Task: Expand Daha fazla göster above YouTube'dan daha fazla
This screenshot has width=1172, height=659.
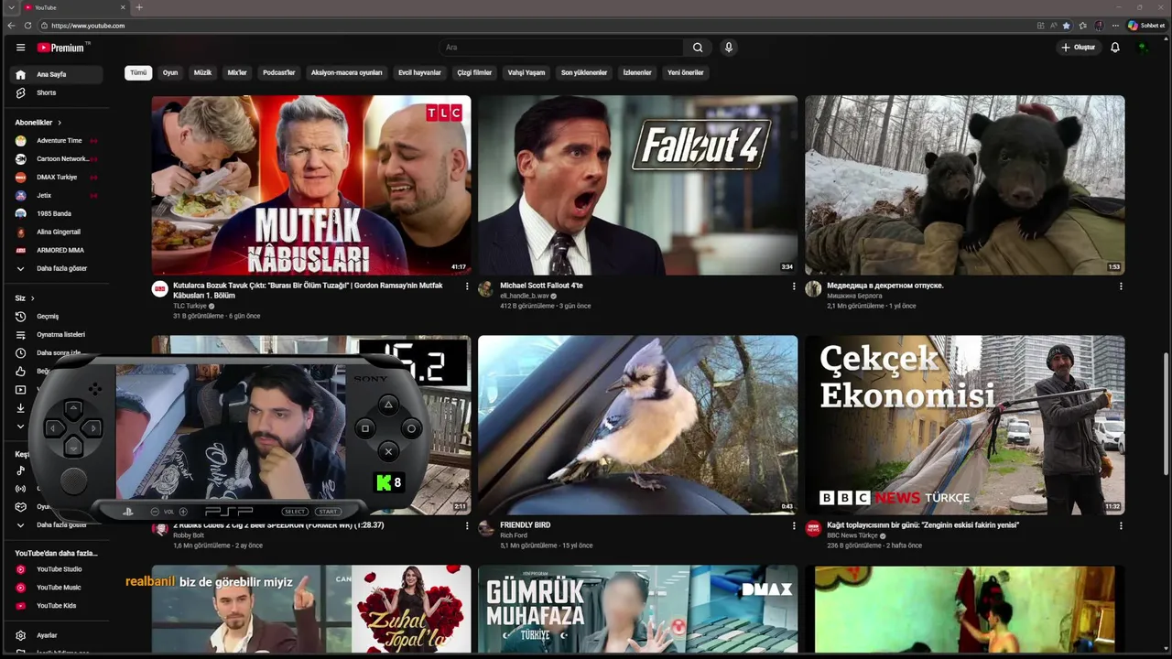Action: 57,524
